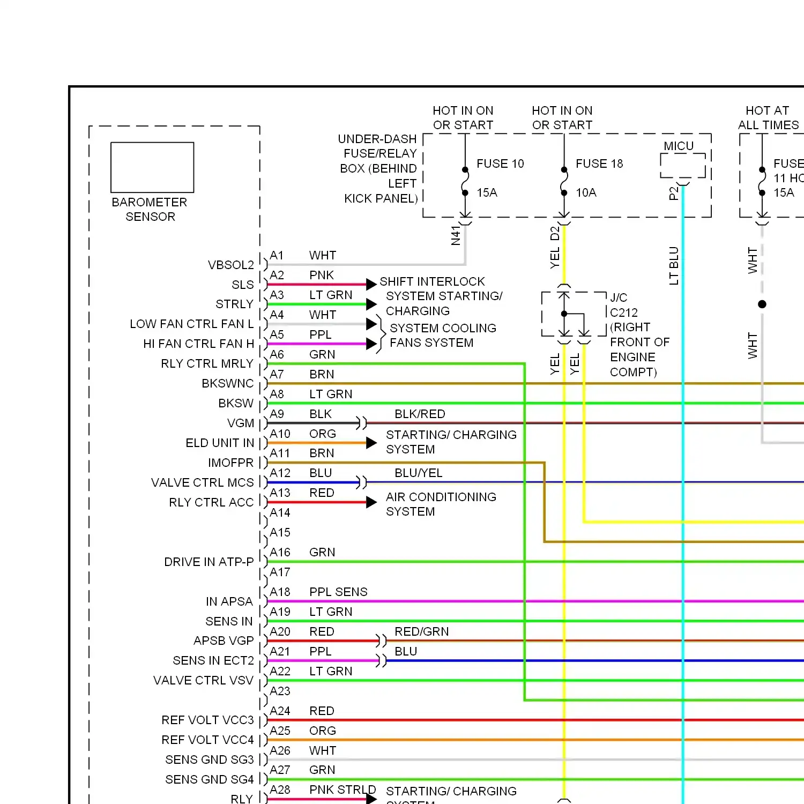
Task: Click the J/C C212 description text
Action: tap(640, 334)
